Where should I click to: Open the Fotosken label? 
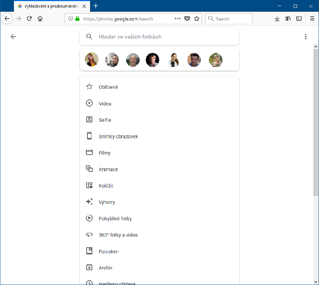click(109, 251)
